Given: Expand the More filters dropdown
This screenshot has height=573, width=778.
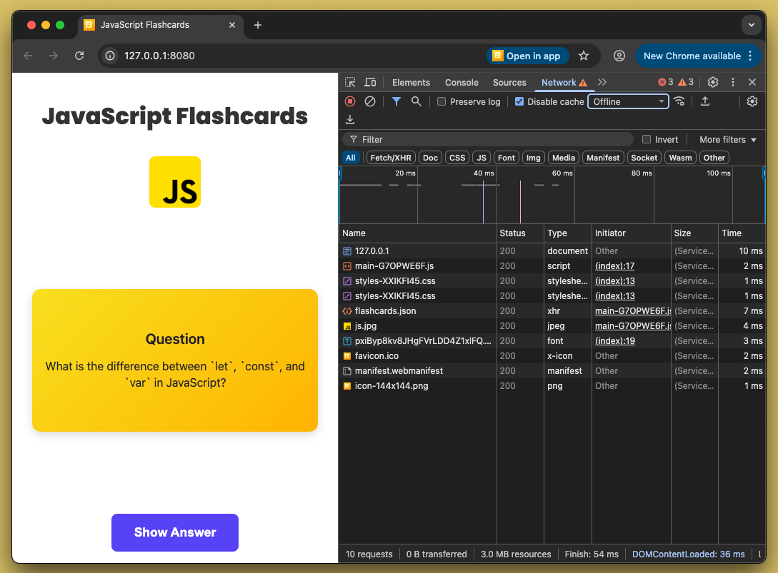Looking at the screenshot, I should (728, 140).
